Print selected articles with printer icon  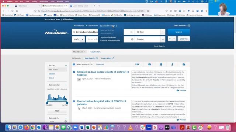[x=161, y=65]
